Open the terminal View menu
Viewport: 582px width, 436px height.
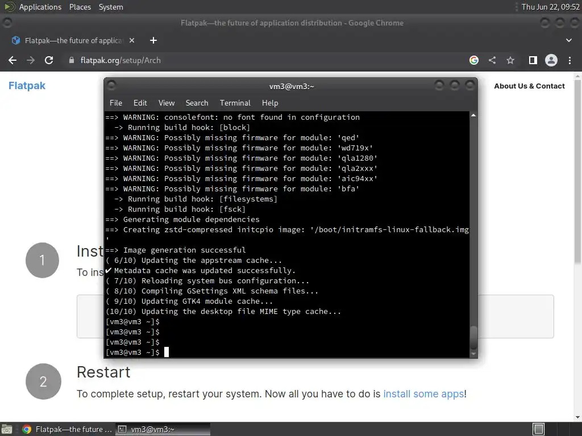(167, 103)
